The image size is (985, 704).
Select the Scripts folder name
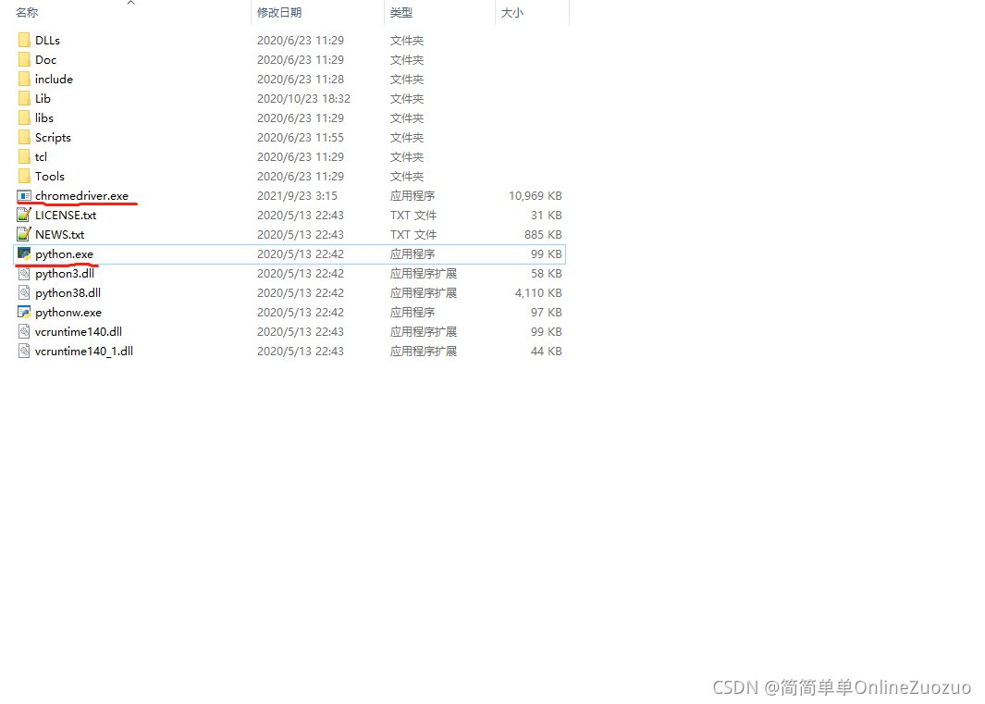pos(53,138)
